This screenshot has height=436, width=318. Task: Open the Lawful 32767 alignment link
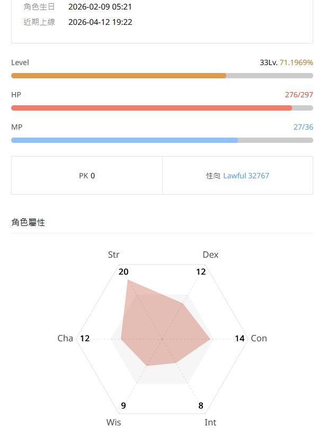pyautogui.click(x=246, y=175)
